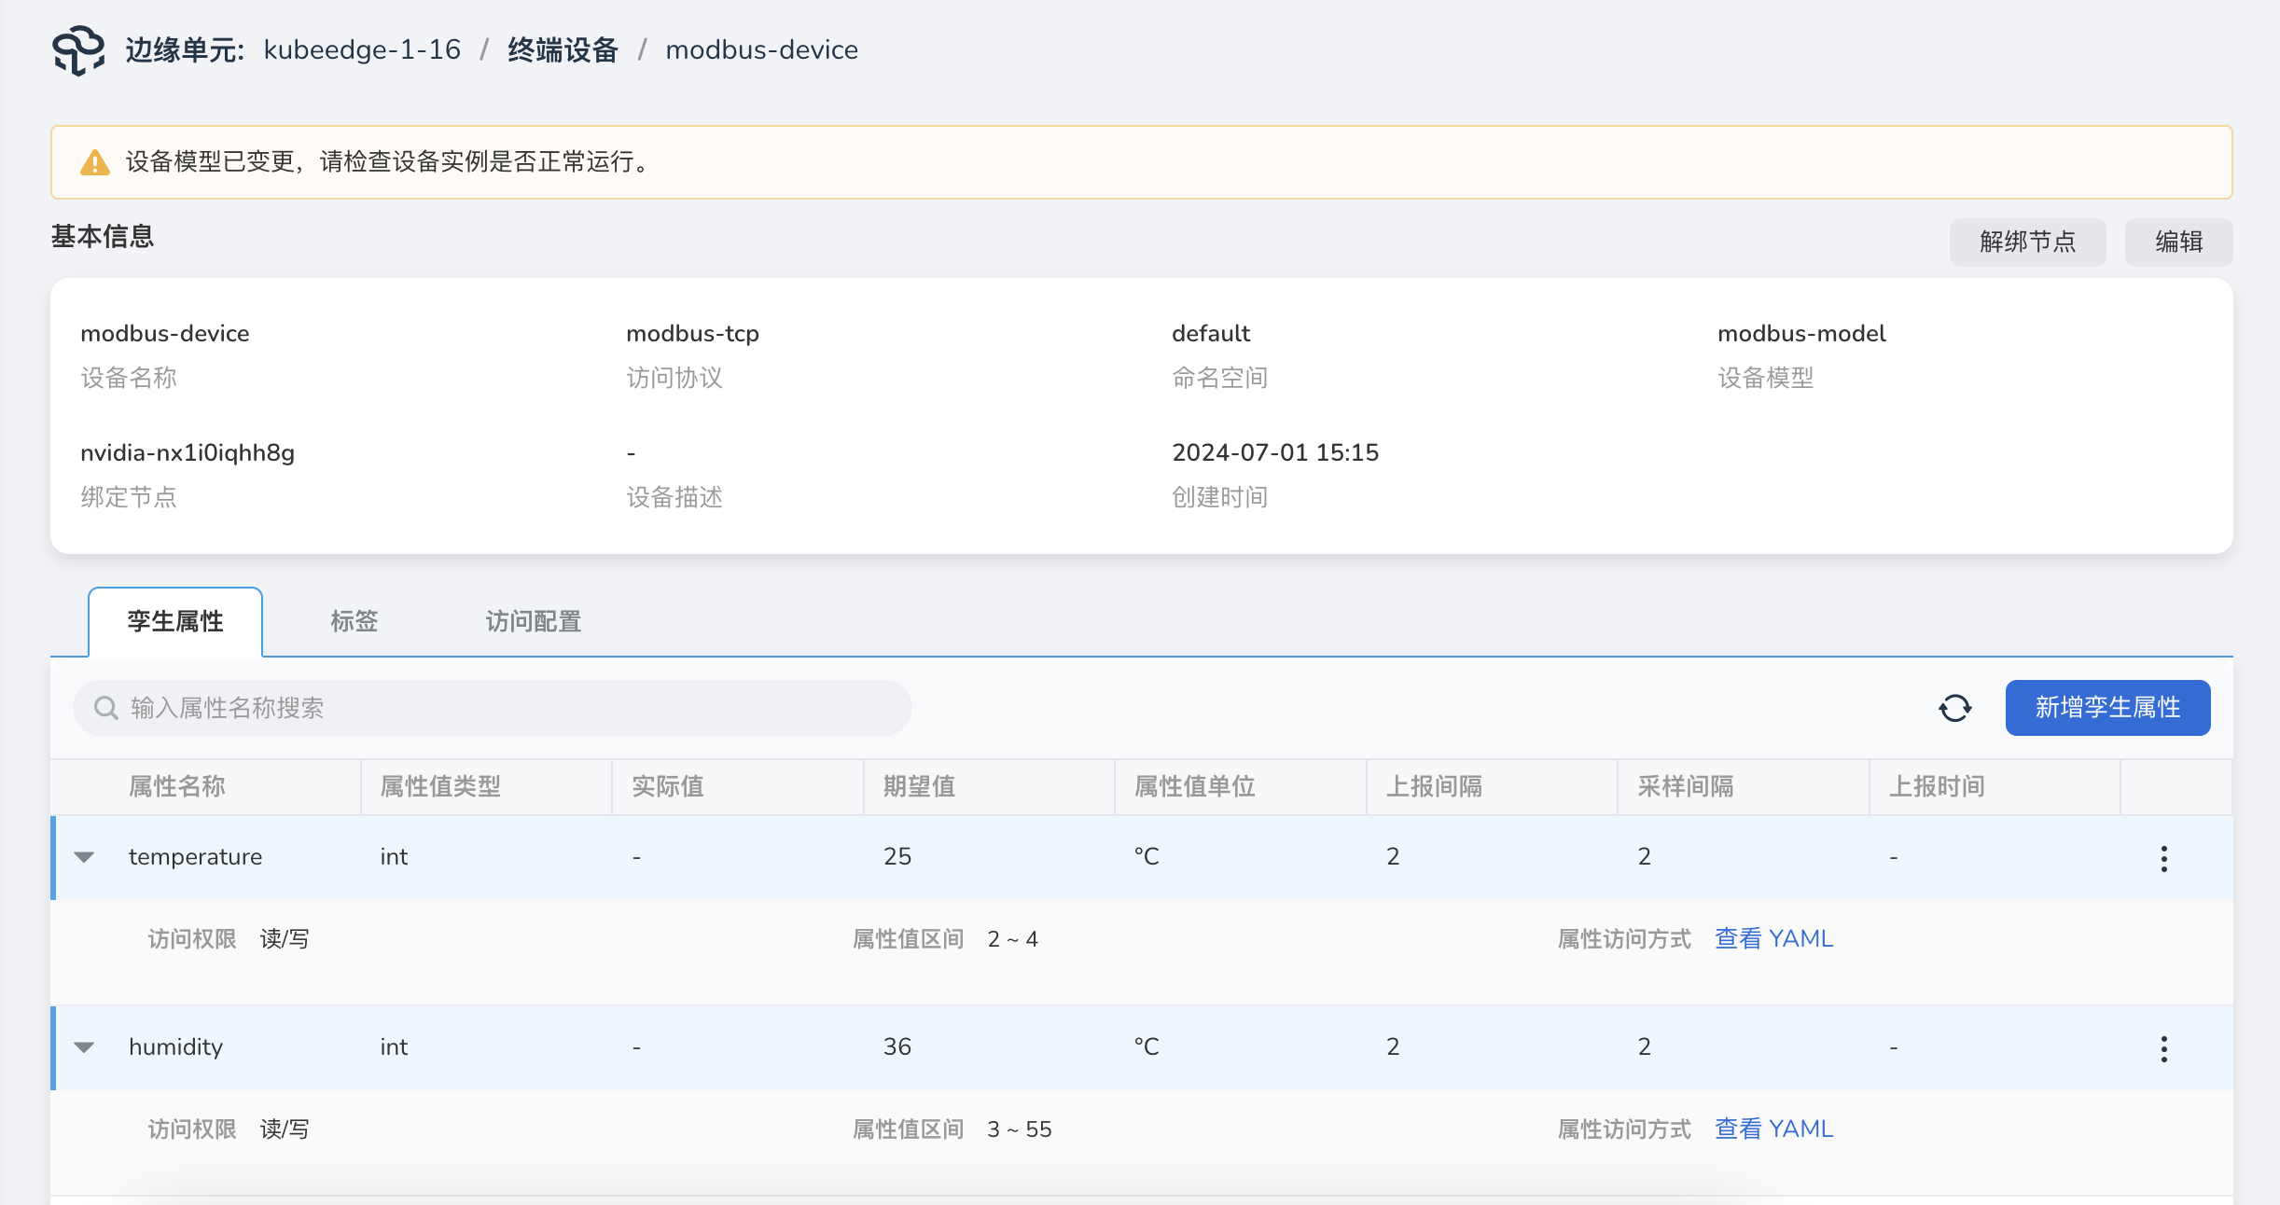Collapse the humidity property row

(x=84, y=1047)
